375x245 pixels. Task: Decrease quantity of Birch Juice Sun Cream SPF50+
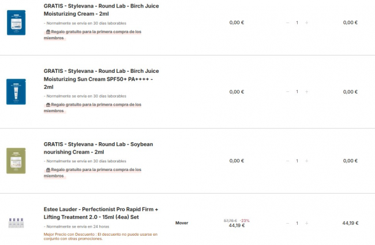288,92
